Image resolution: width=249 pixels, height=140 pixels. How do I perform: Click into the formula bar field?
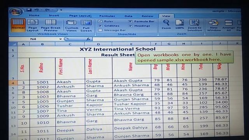tap(167, 39)
